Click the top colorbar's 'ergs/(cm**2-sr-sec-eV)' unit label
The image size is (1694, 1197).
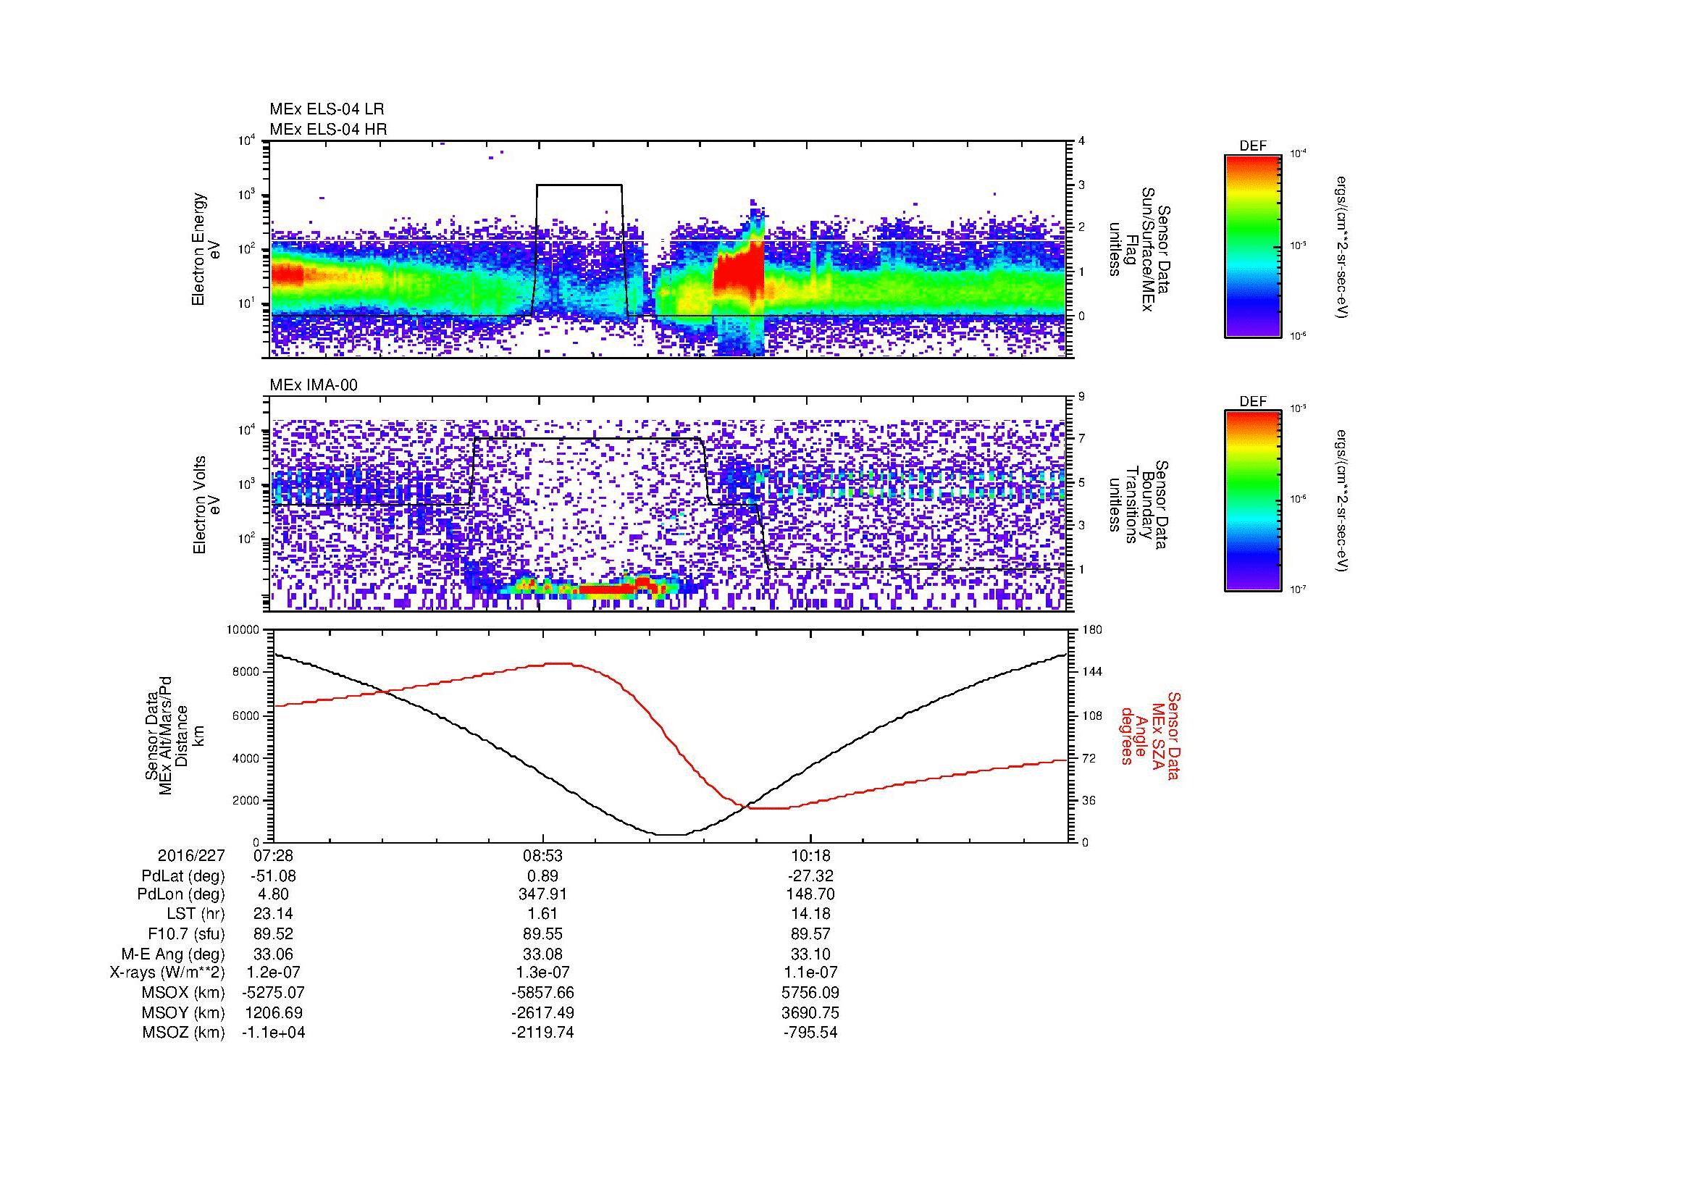[x=1342, y=246]
